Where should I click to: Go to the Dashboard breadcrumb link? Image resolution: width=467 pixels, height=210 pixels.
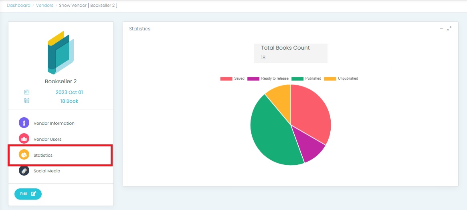18,5
